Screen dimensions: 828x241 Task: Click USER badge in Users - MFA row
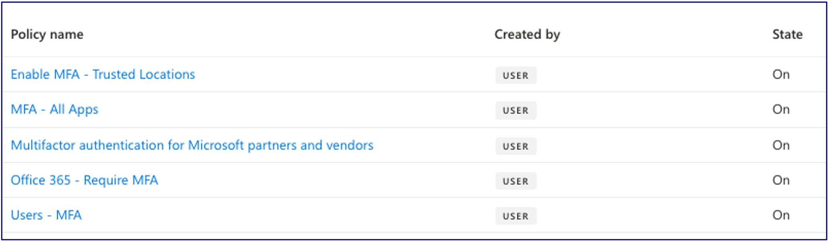(x=516, y=216)
